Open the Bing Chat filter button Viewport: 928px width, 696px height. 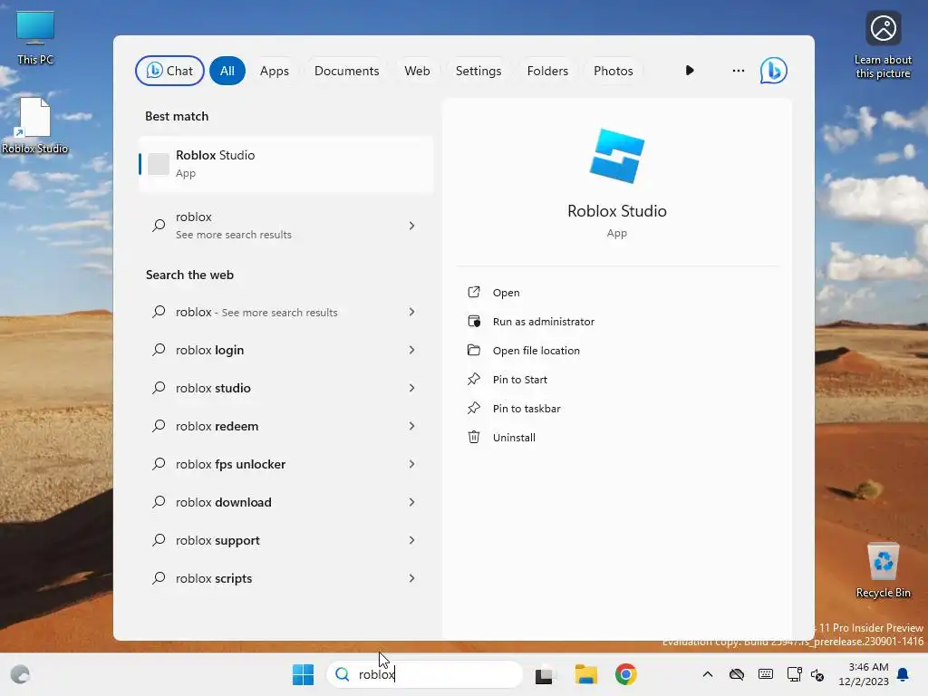coord(169,71)
